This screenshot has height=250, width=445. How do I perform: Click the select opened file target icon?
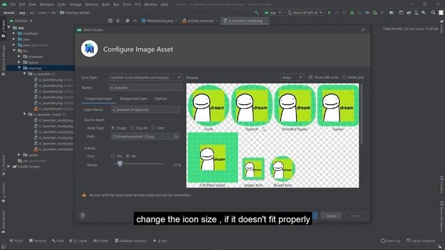110,21
